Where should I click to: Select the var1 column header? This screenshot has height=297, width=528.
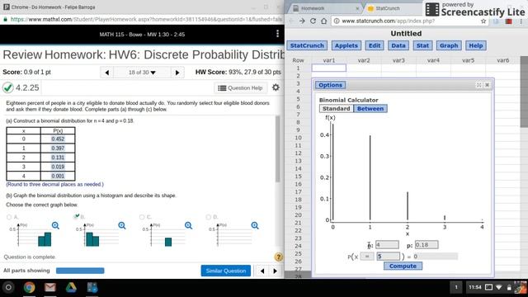(329, 60)
